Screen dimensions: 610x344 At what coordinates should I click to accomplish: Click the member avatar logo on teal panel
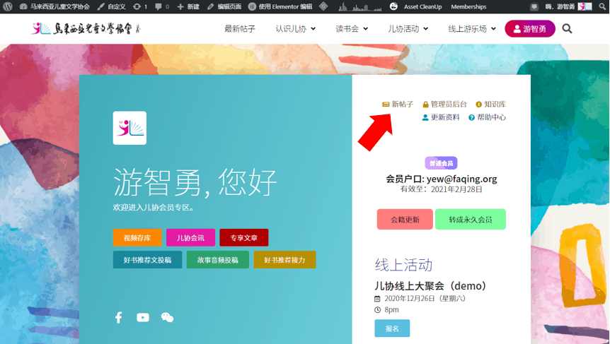pos(130,128)
